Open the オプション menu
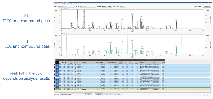This screenshot has width=213, height=99. (69, 4)
